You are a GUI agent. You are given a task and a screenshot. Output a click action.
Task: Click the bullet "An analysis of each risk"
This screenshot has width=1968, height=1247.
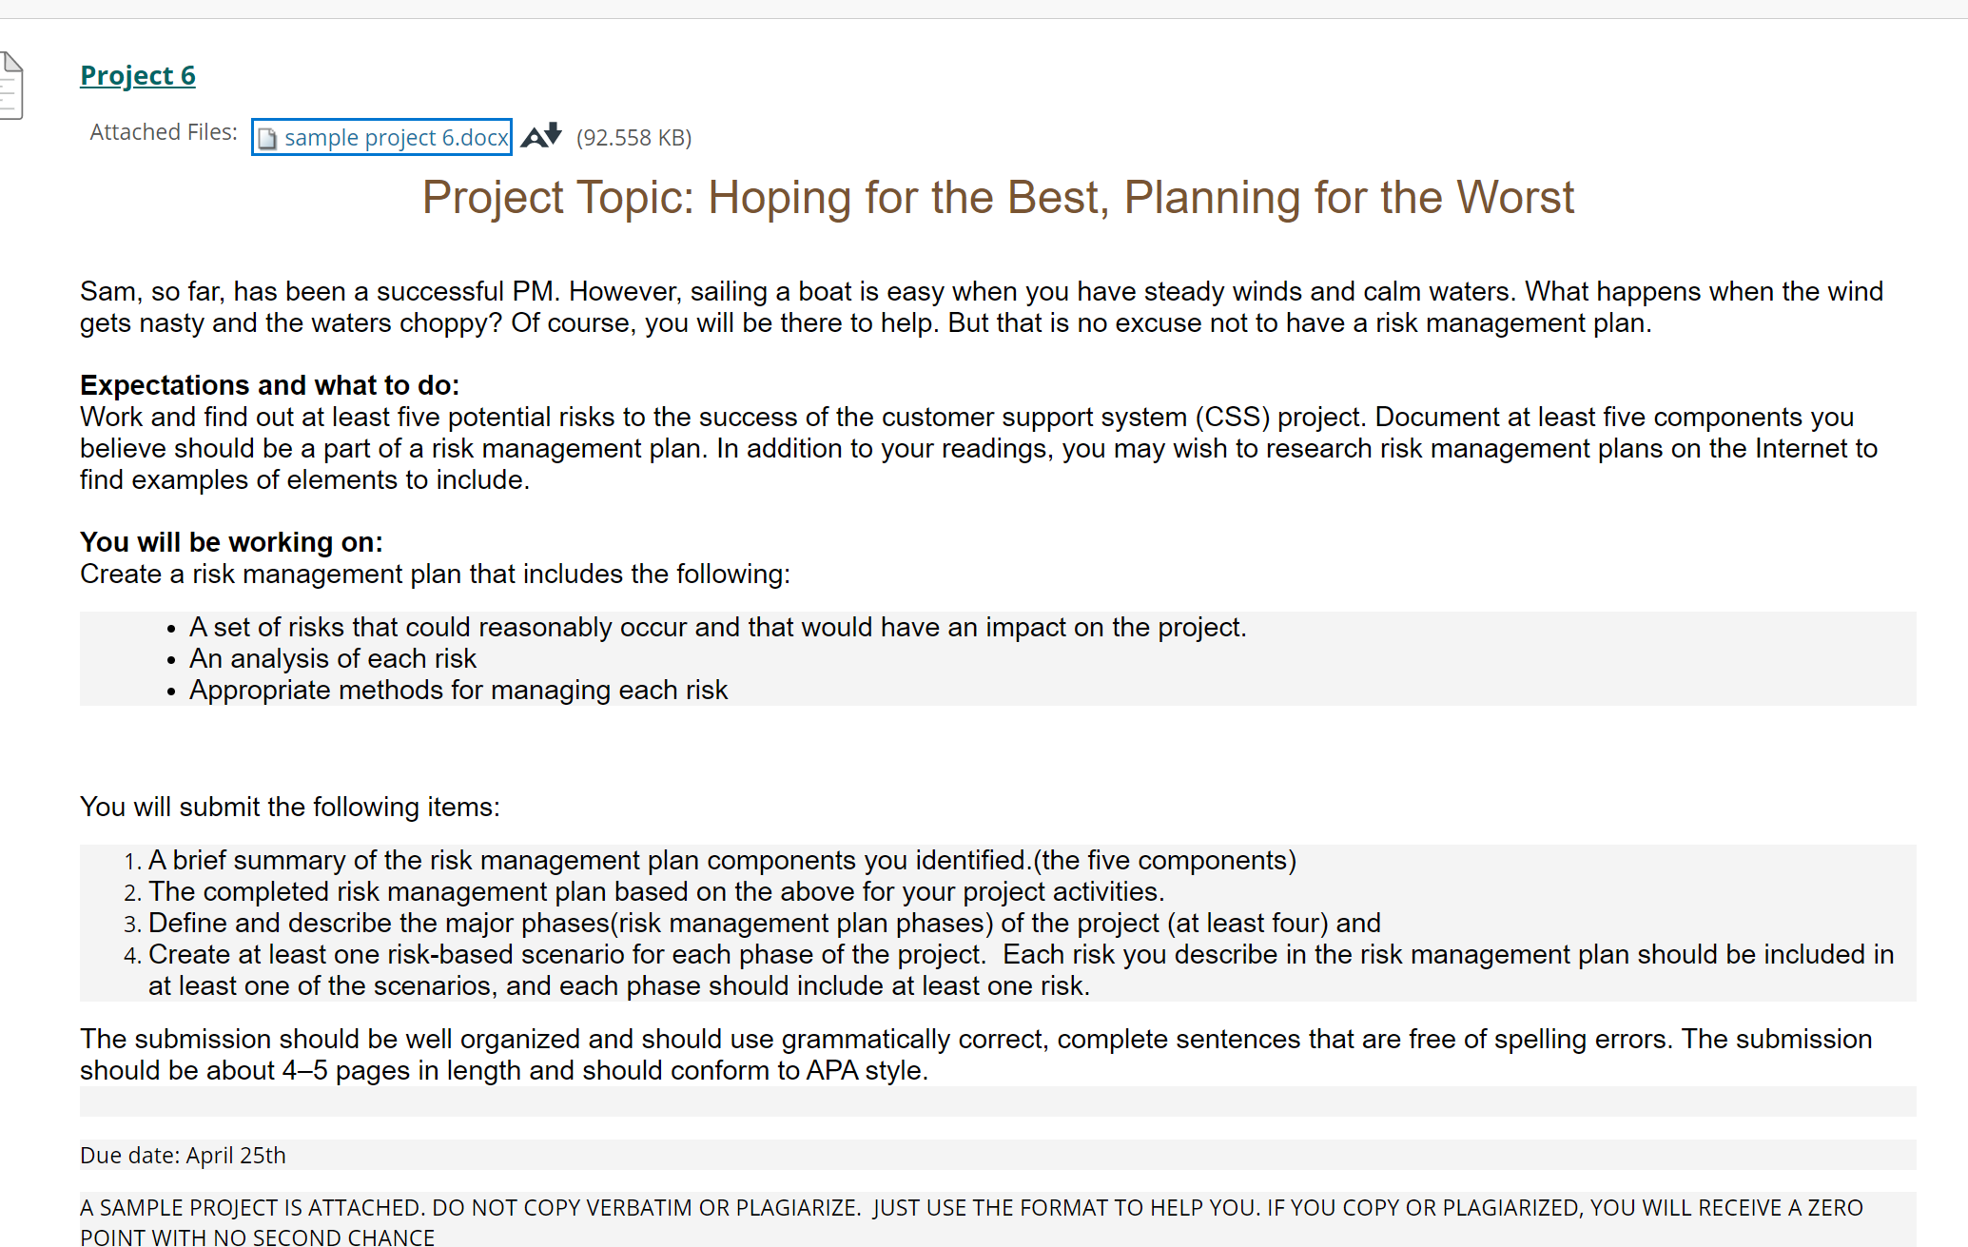click(x=333, y=658)
